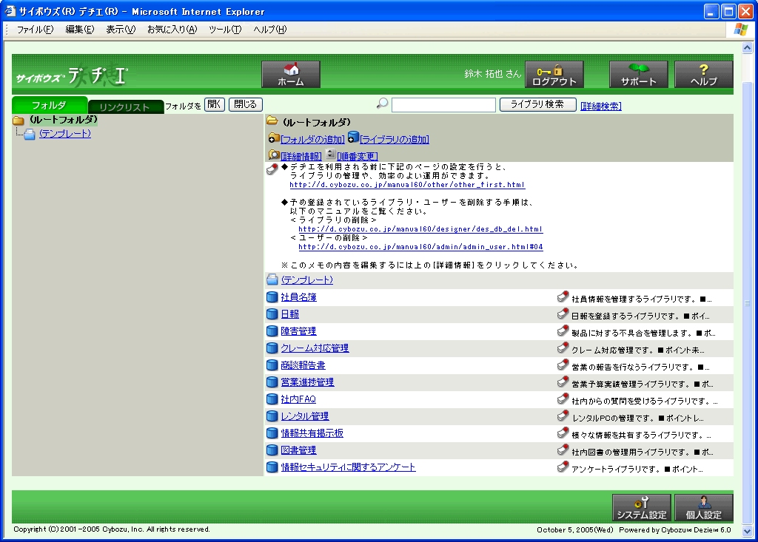
Task: Click root folder icon in tree
Action: pos(19,121)
